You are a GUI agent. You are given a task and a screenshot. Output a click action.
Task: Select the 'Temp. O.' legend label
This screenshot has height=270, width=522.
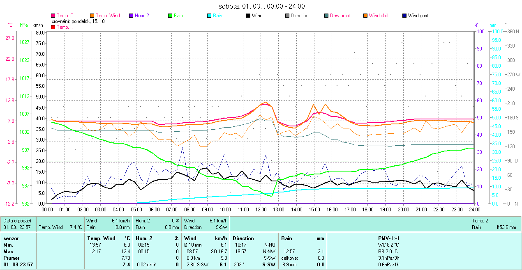(x=65, y=16)
